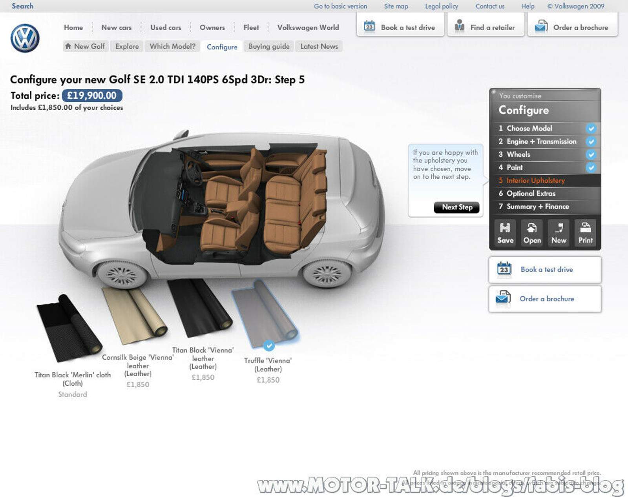Open the Legal policy link

442,6
